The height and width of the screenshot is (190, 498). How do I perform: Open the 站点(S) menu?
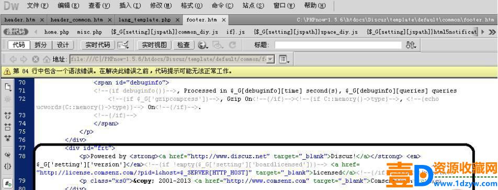(253, 6)
